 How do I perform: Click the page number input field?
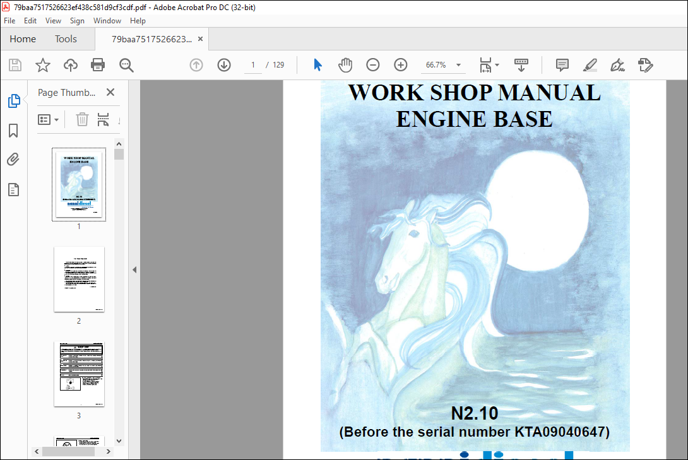click(x=252, y=65)
